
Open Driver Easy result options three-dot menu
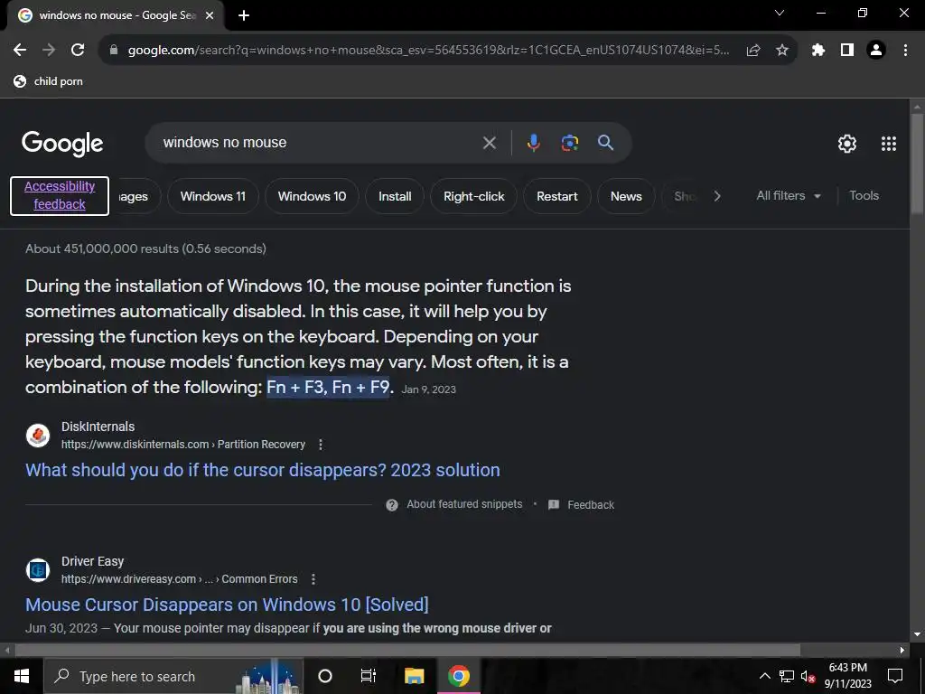pyautogui.click(x=313, y=579)
